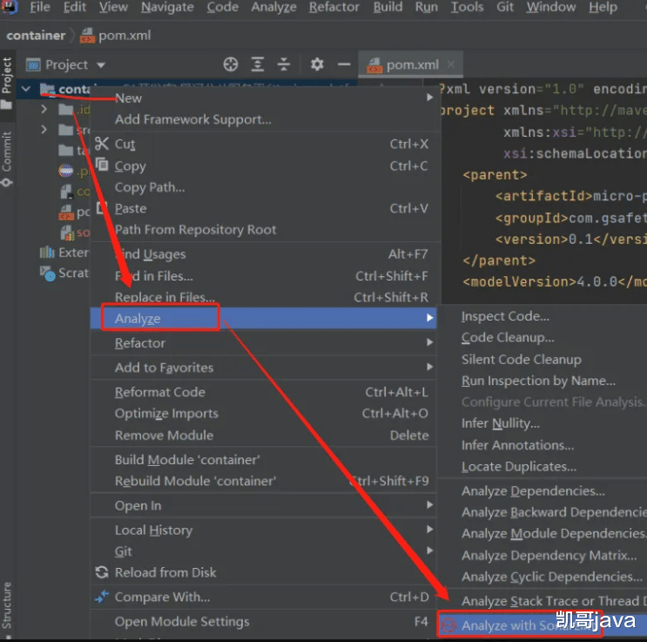Click the Compare With diff icon
The width and height of the screenshot is (647, 642).
pos(102,597)
